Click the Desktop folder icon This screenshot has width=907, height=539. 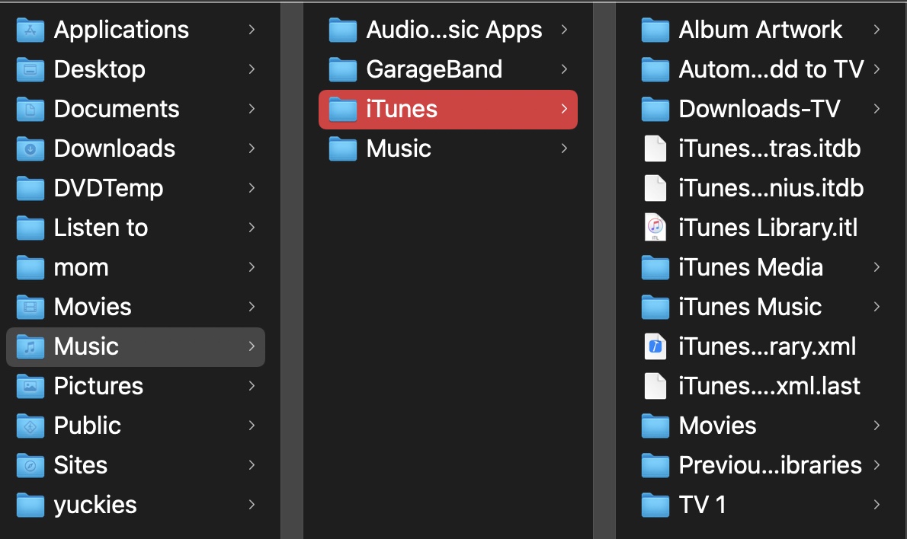click(30, 69)
